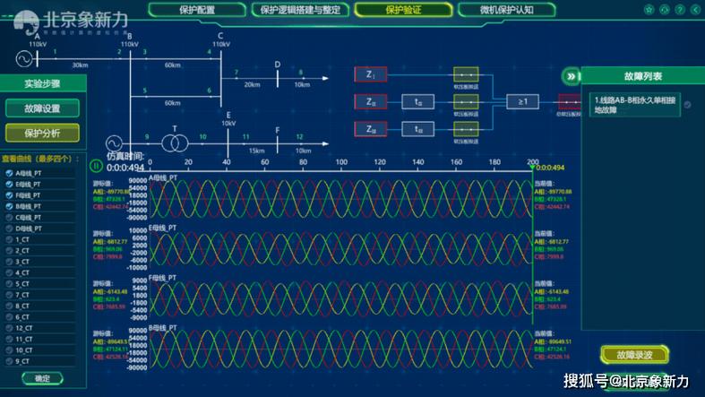Screen dimensions: 705x397
Task: Click the Z III impedance element block
Action: (371, 129)
